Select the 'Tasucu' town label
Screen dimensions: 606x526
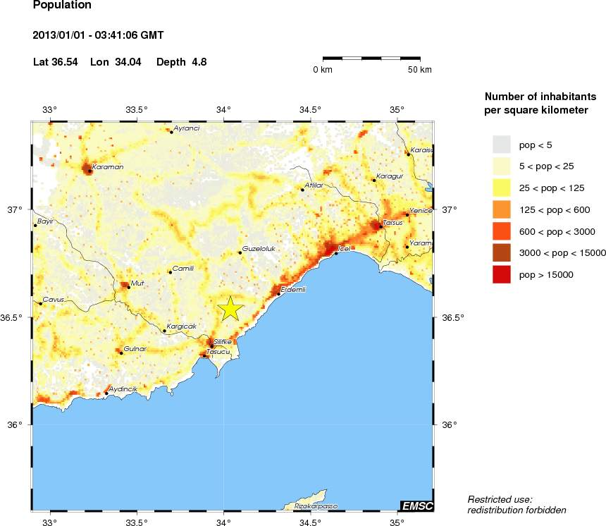coord(218,352)
